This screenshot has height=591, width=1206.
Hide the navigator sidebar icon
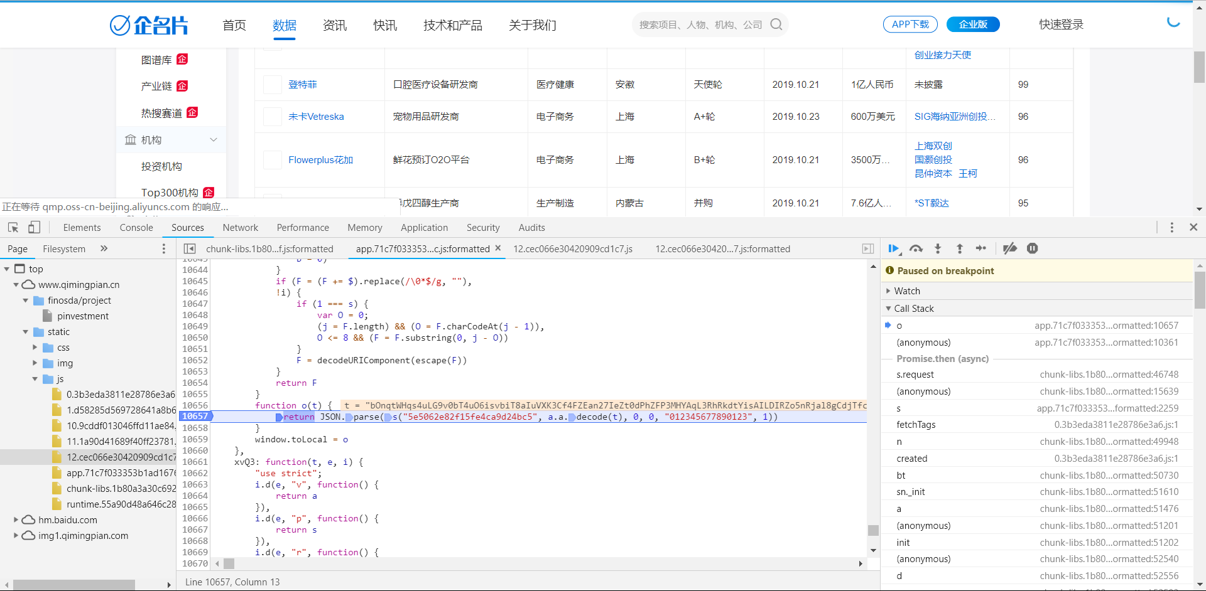tap(190, 248)
